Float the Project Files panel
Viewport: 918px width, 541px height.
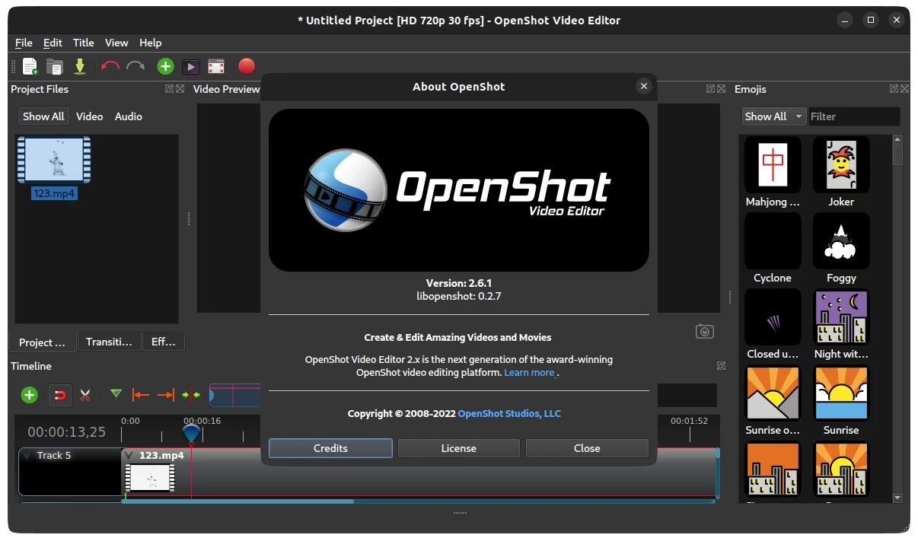tap(169, 89)
